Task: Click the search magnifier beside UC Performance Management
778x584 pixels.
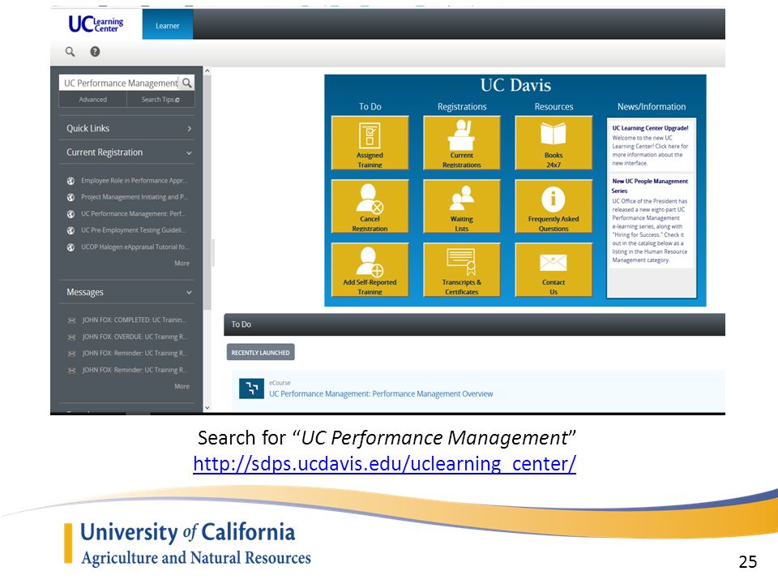Action: click(x=186, y=83)
